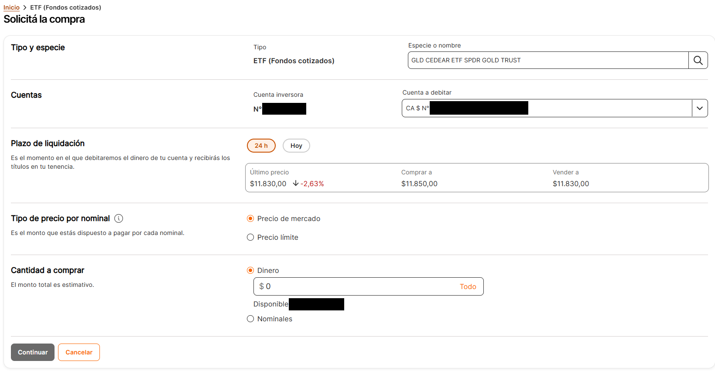Click into the money amount input field
The width and height of the screenshot is (715, 388).
[x=358, y=286]
